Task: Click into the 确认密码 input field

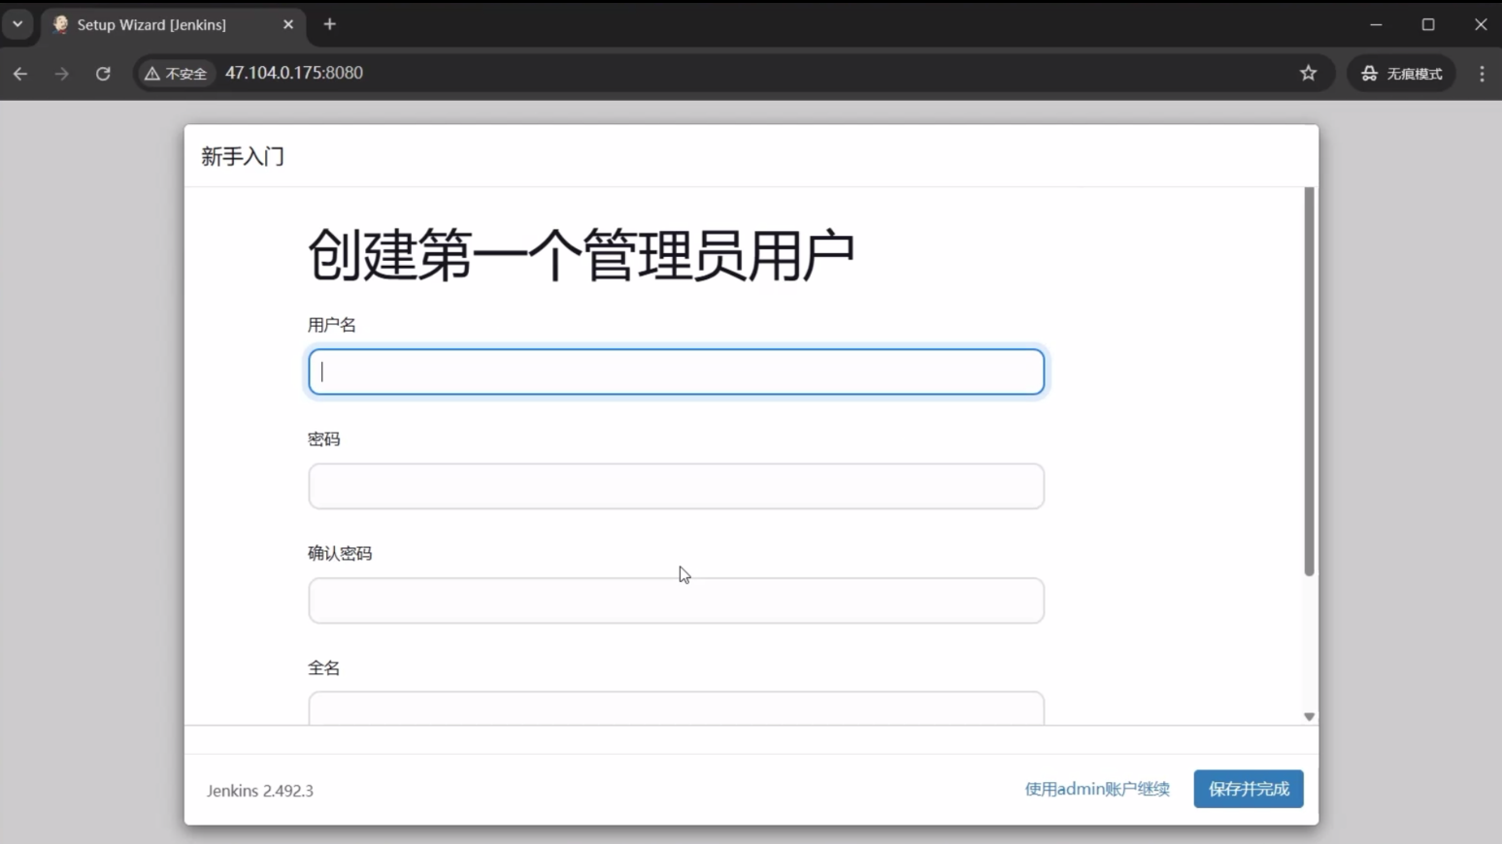Action: [x=676, y=601]
